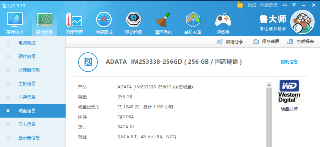Click the hard disk circle icon
This screenshot has width=320, height=147.
pos(88,62)
